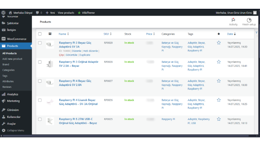The width and height of the screenshot is (260, 146).
Task: Open the WordPress logo menu
Action: coord(4,12)
